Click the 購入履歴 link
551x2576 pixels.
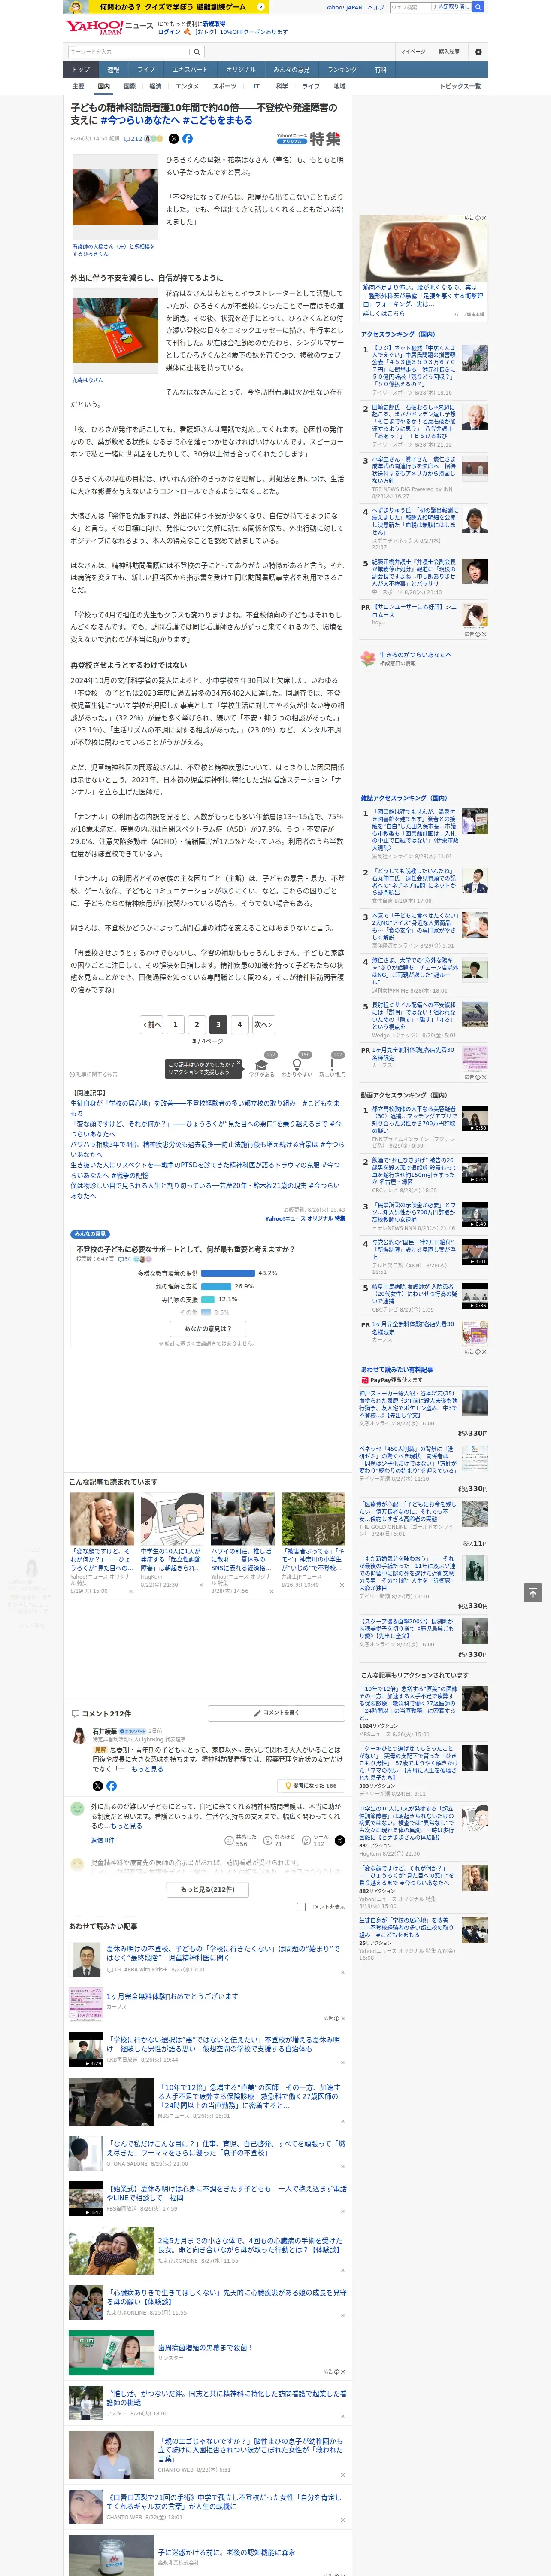449,51
